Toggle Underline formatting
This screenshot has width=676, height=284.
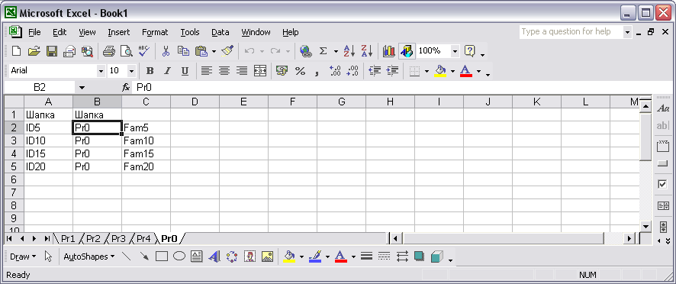point(185,71)
